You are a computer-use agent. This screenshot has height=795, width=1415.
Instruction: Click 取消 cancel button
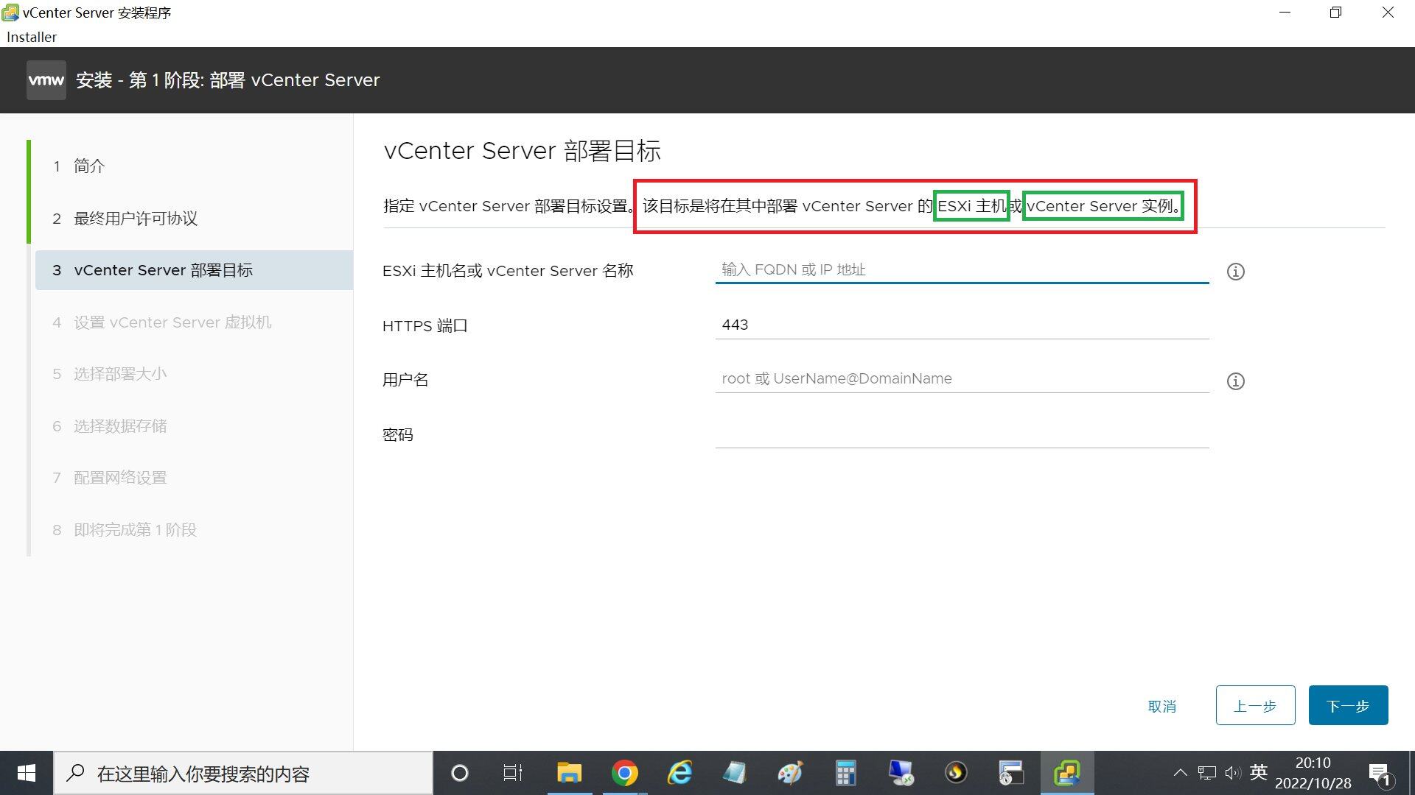point(1162,706)
